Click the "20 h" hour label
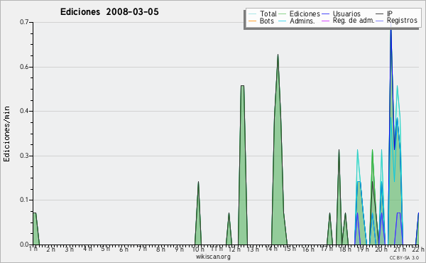The image size is (426, 263). 381,249
